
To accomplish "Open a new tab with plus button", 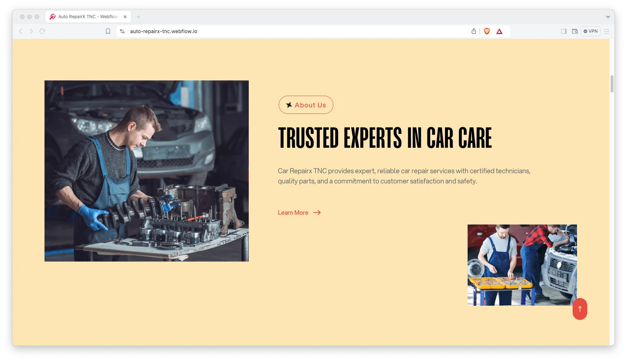I will tap(139, 17).
